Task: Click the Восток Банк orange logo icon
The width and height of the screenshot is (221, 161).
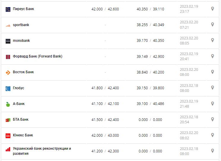Action: tap(8, 72)
